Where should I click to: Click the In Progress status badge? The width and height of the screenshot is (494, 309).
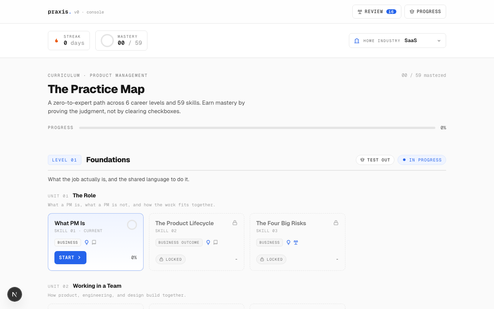pyautogui.click(x=422, y=160)
